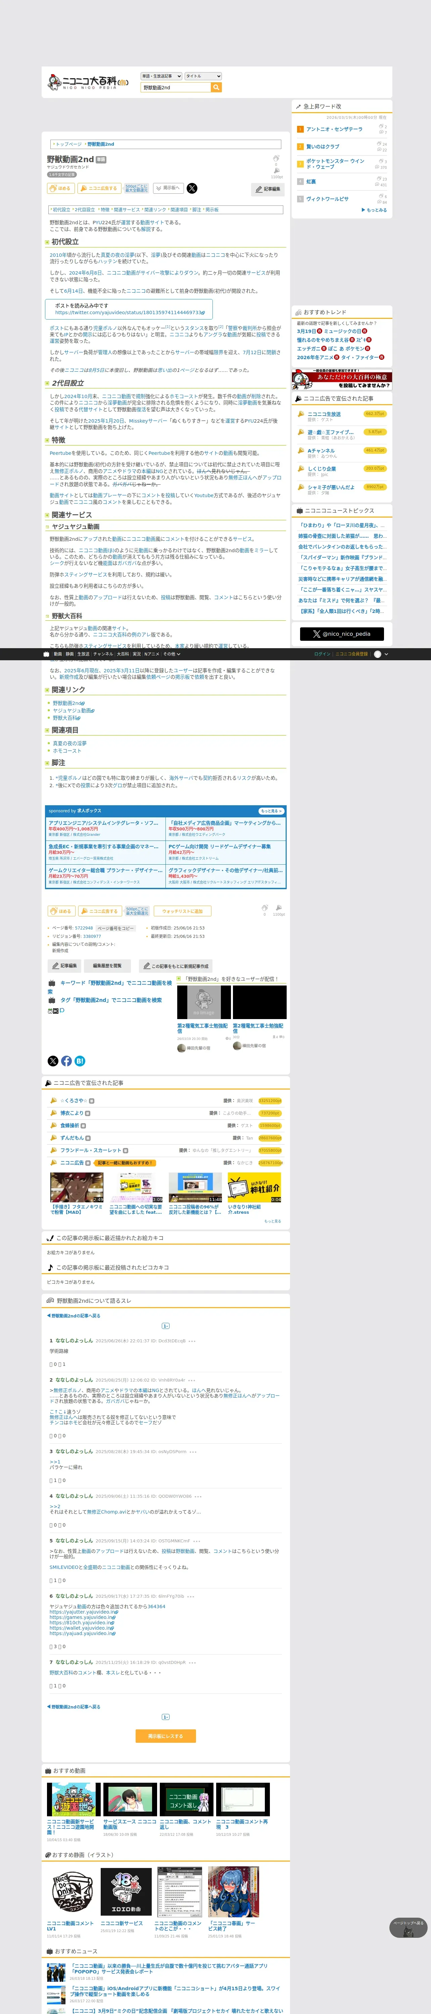Screen dimensions: 431x2014
Task: Click inside the search box containing 野獣動画2nd
Action: coord(175,88)
